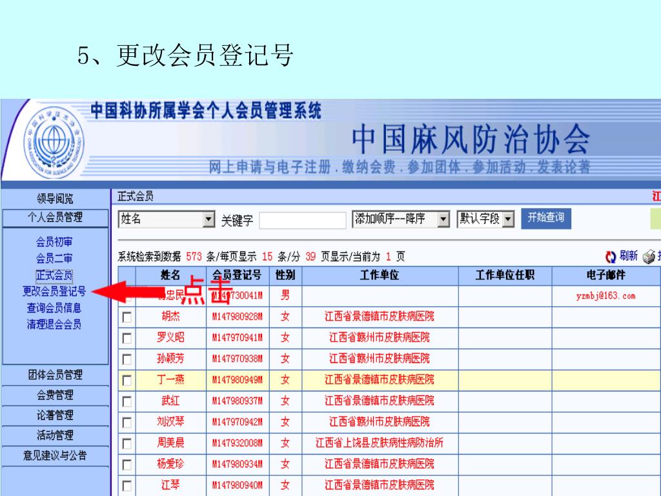Click member name 江琴
661x496 pixels.
click(170, 485)
